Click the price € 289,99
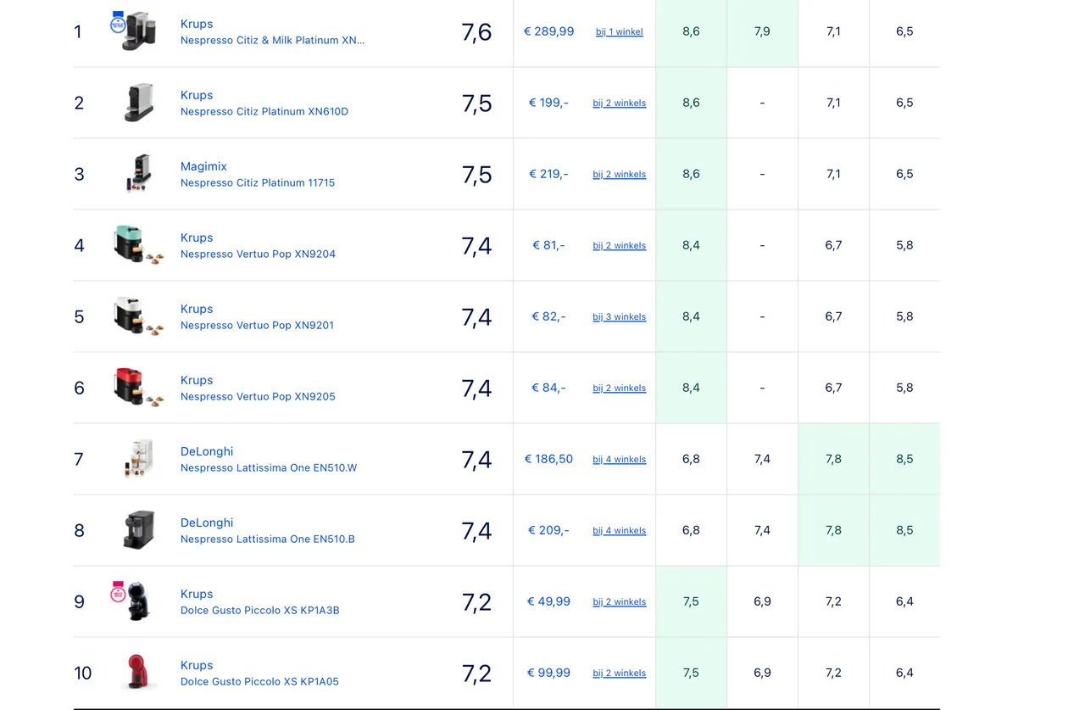Viewport: 1085px width, 710px height. [x=548, y=31]
